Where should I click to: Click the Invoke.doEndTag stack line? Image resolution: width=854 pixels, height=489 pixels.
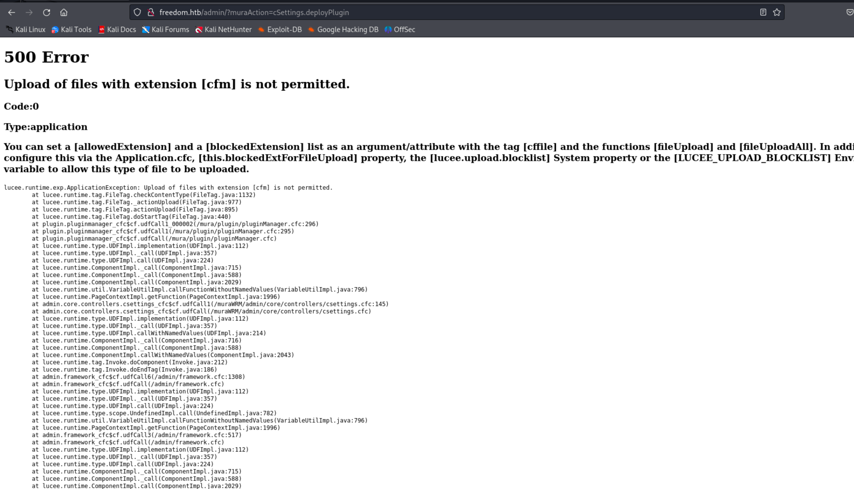tap(124, 369)
